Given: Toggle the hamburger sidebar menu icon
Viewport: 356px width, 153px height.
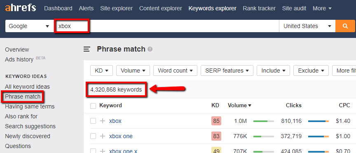Looking at the screenshot, I should (x=87, y=49).
